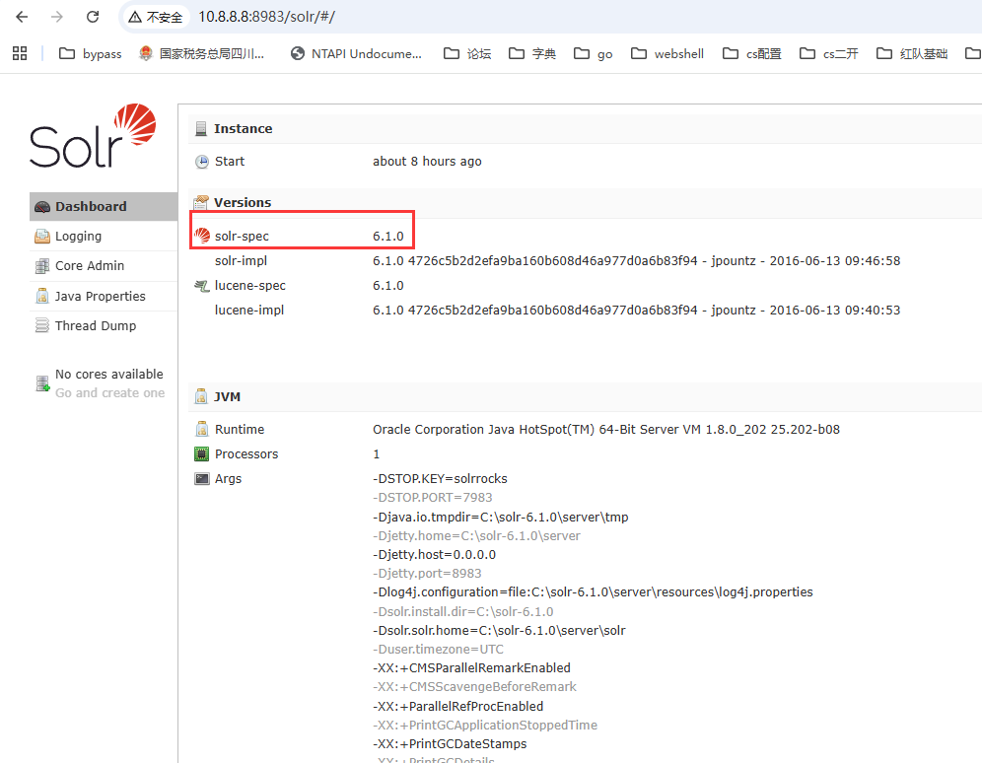Click Go and create one link
The image size is (982, 763).
point(110,393)
